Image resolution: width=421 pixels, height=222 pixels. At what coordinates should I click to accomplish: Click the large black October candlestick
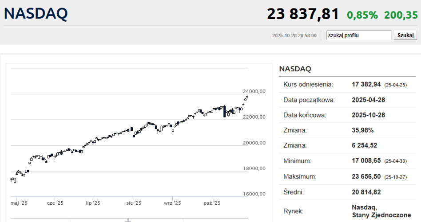[225, 111]
